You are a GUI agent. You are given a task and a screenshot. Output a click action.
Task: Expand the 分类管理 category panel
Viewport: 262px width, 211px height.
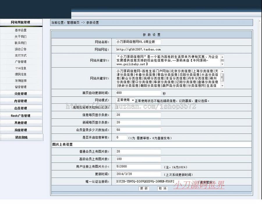[x=20, y=94]
